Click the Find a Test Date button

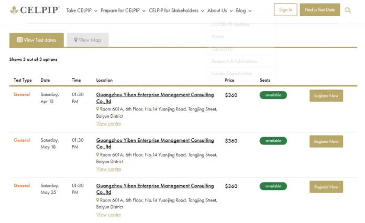(319, 10)
